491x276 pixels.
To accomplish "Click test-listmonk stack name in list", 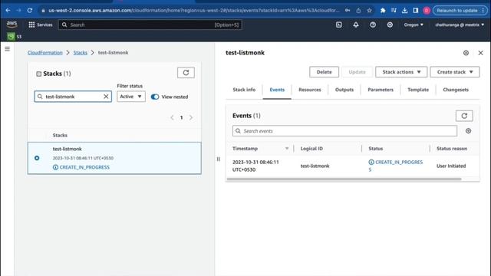I will click(67, 149).
